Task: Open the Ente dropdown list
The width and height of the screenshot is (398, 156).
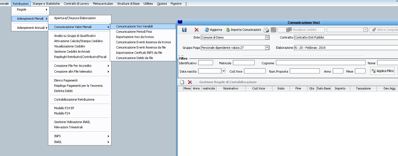Action: tap(267, 37)
